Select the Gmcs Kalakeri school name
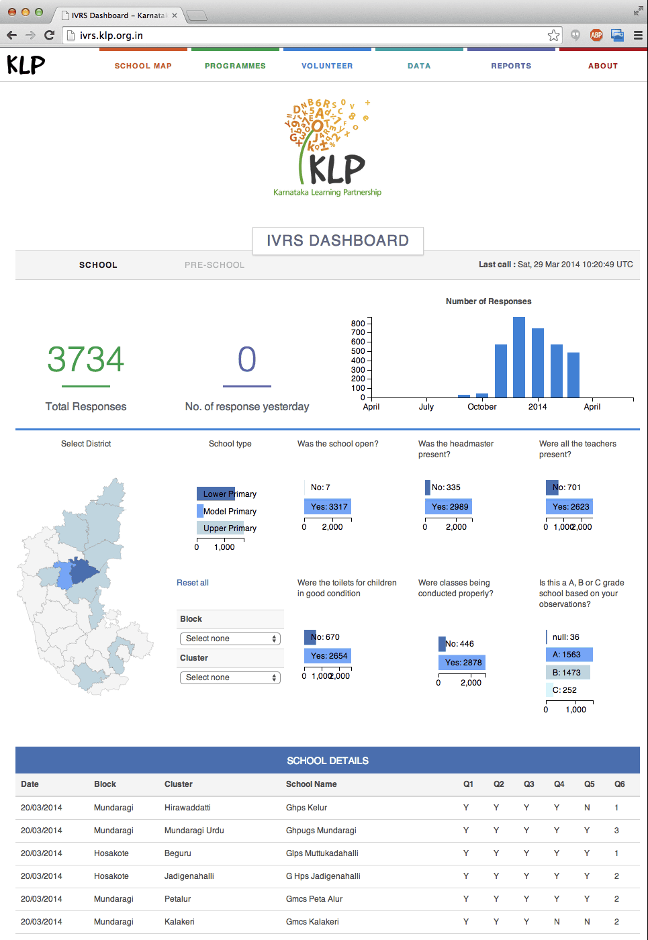The image size is (648, 940). click(x=312, y=922)
